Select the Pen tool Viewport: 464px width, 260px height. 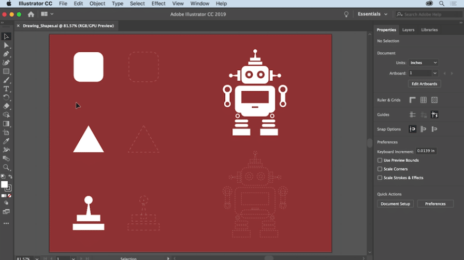pyautogui.click(x=6, y=54)
